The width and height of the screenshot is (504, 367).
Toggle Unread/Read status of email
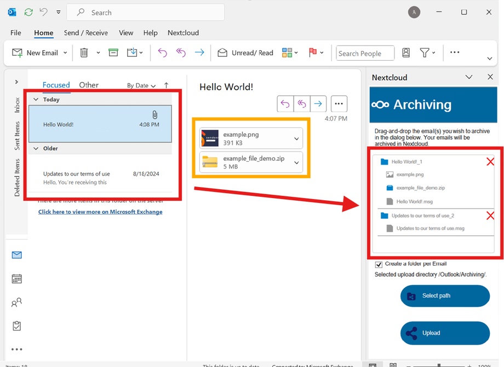click(245, 53)
